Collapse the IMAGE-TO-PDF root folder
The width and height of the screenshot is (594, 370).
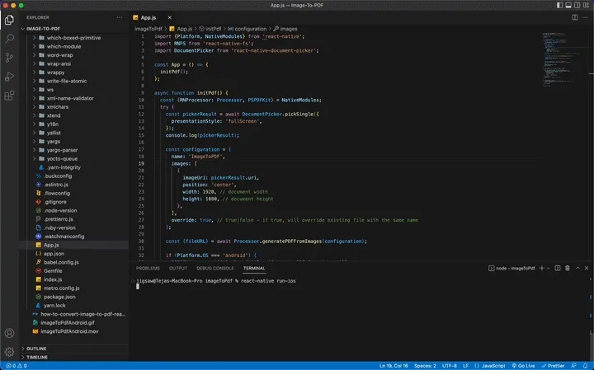43,29
